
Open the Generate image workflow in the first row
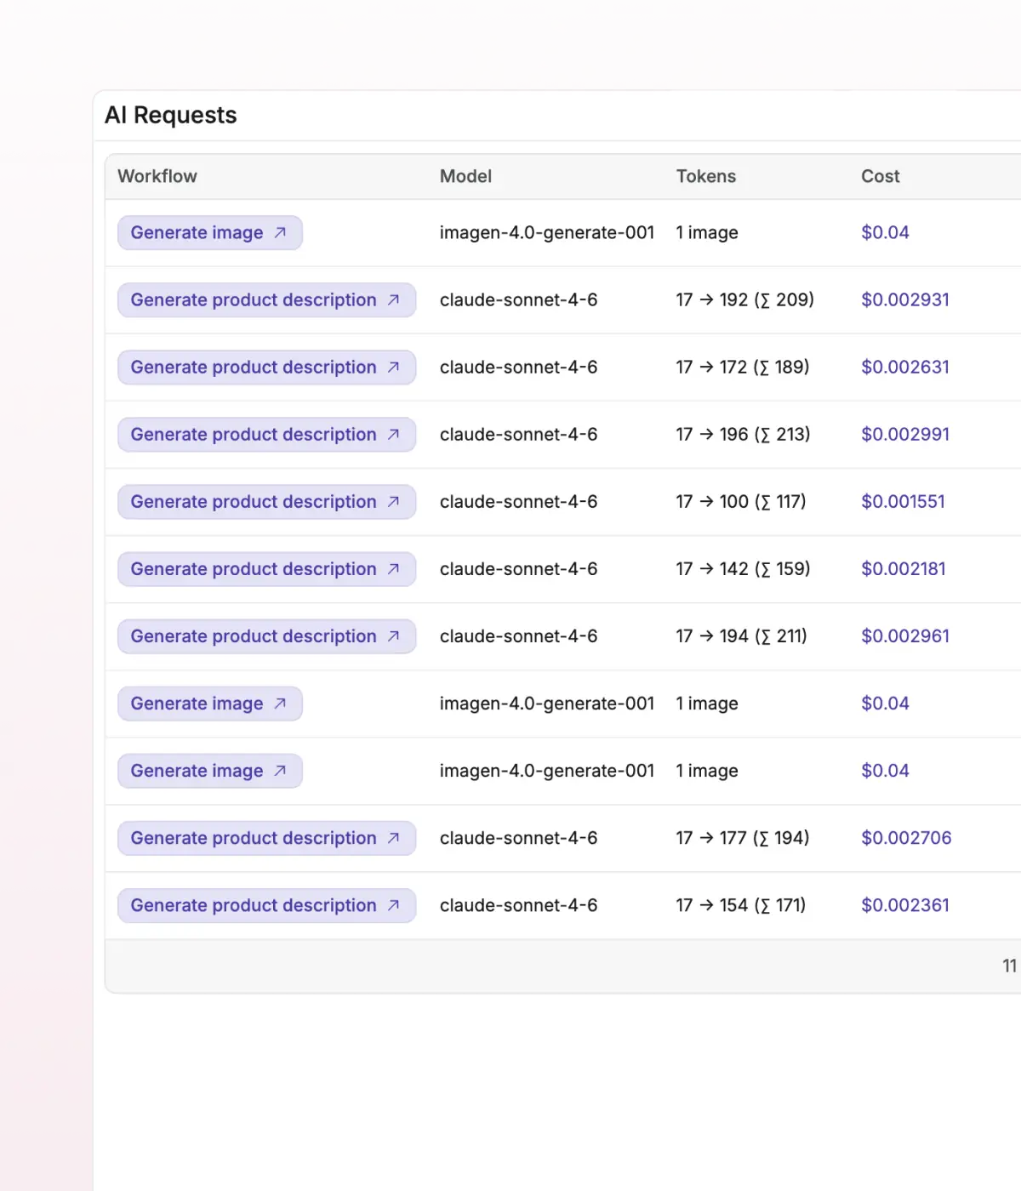click(x=210, y=233)
